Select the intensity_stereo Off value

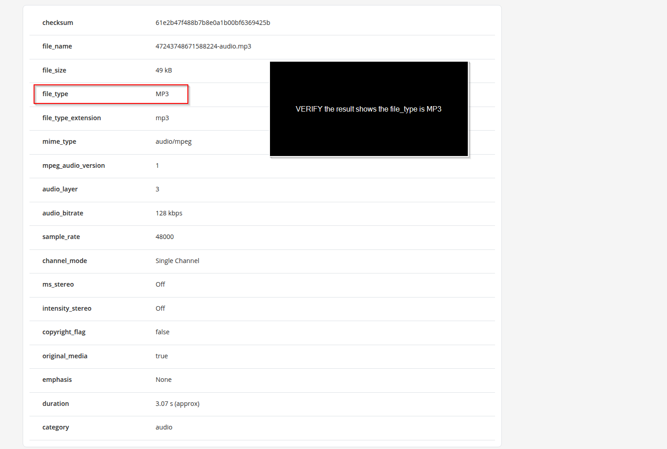pos(160,308)
